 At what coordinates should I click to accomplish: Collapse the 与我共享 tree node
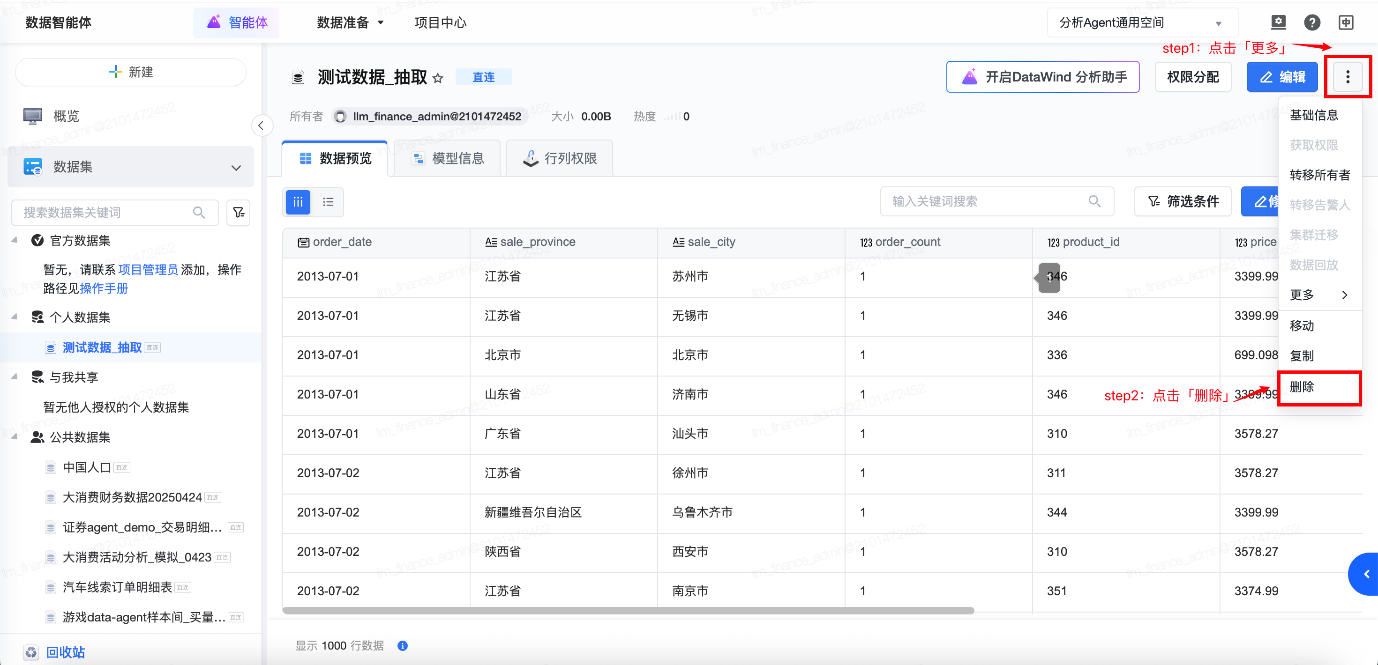pyautogui.click(x=15, y=377)
